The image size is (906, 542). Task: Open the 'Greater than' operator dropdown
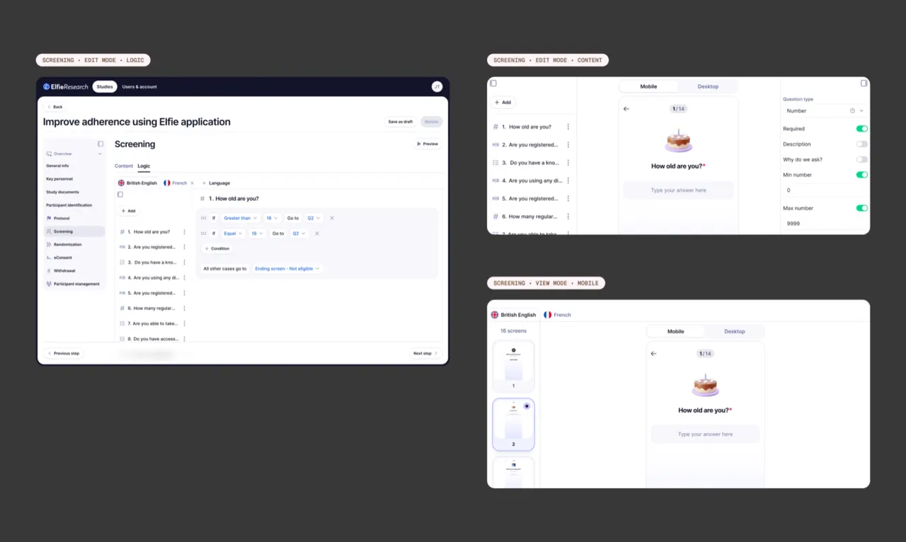pyautogui.click(x=241, y=218)
